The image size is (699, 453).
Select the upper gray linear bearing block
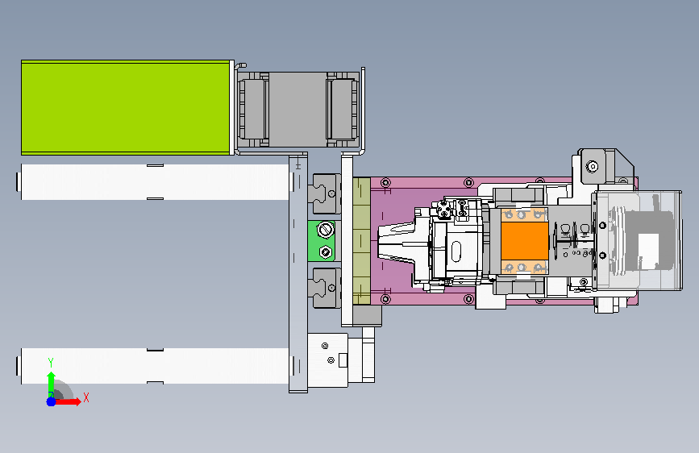[327, 194]
